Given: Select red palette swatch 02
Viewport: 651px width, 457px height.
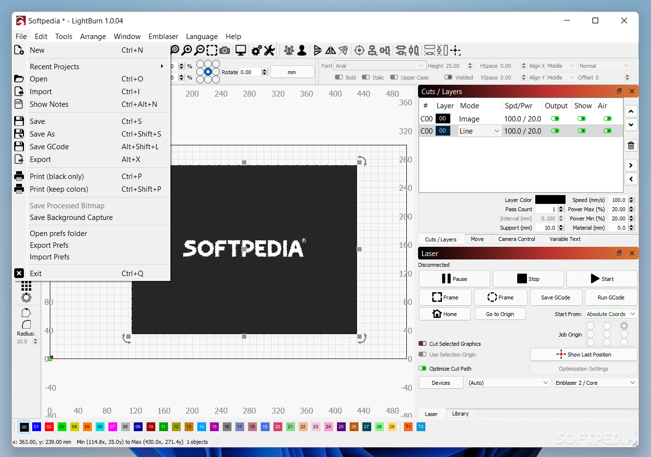Looking at the screenshot, I should pos(49,427).
